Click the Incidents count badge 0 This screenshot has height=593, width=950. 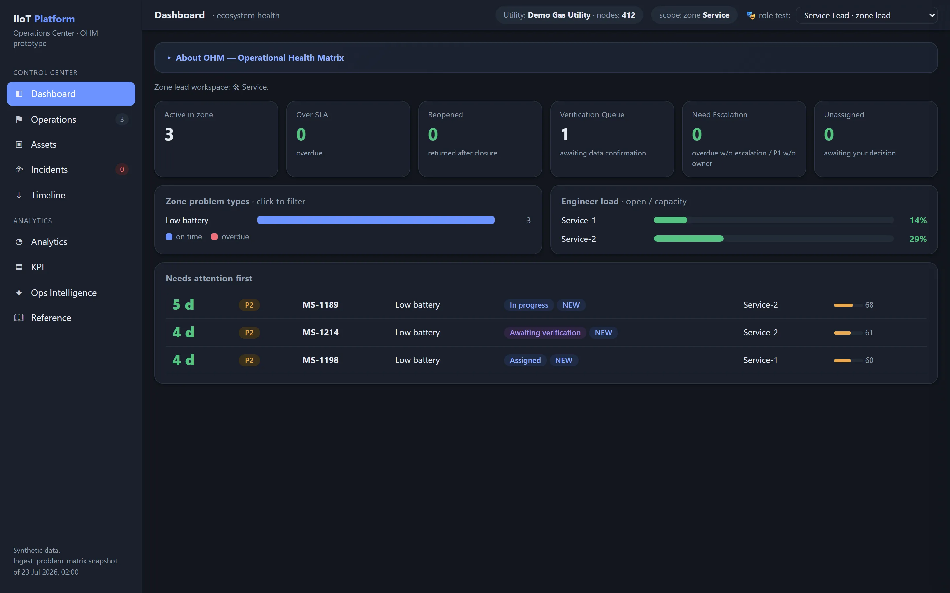click(122, 169)
